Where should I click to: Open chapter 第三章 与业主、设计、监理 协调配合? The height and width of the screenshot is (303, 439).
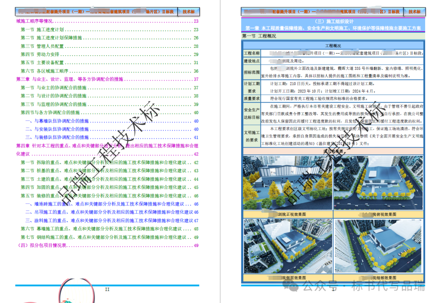coord(69,80)
